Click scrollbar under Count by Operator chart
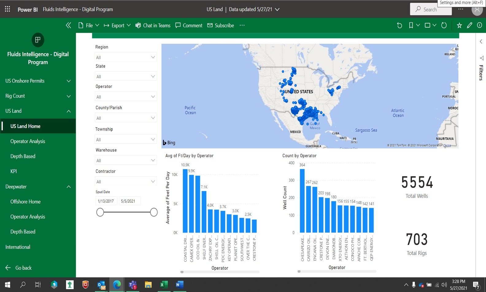The height and width of the screenshot is (292, 486). 337,271
